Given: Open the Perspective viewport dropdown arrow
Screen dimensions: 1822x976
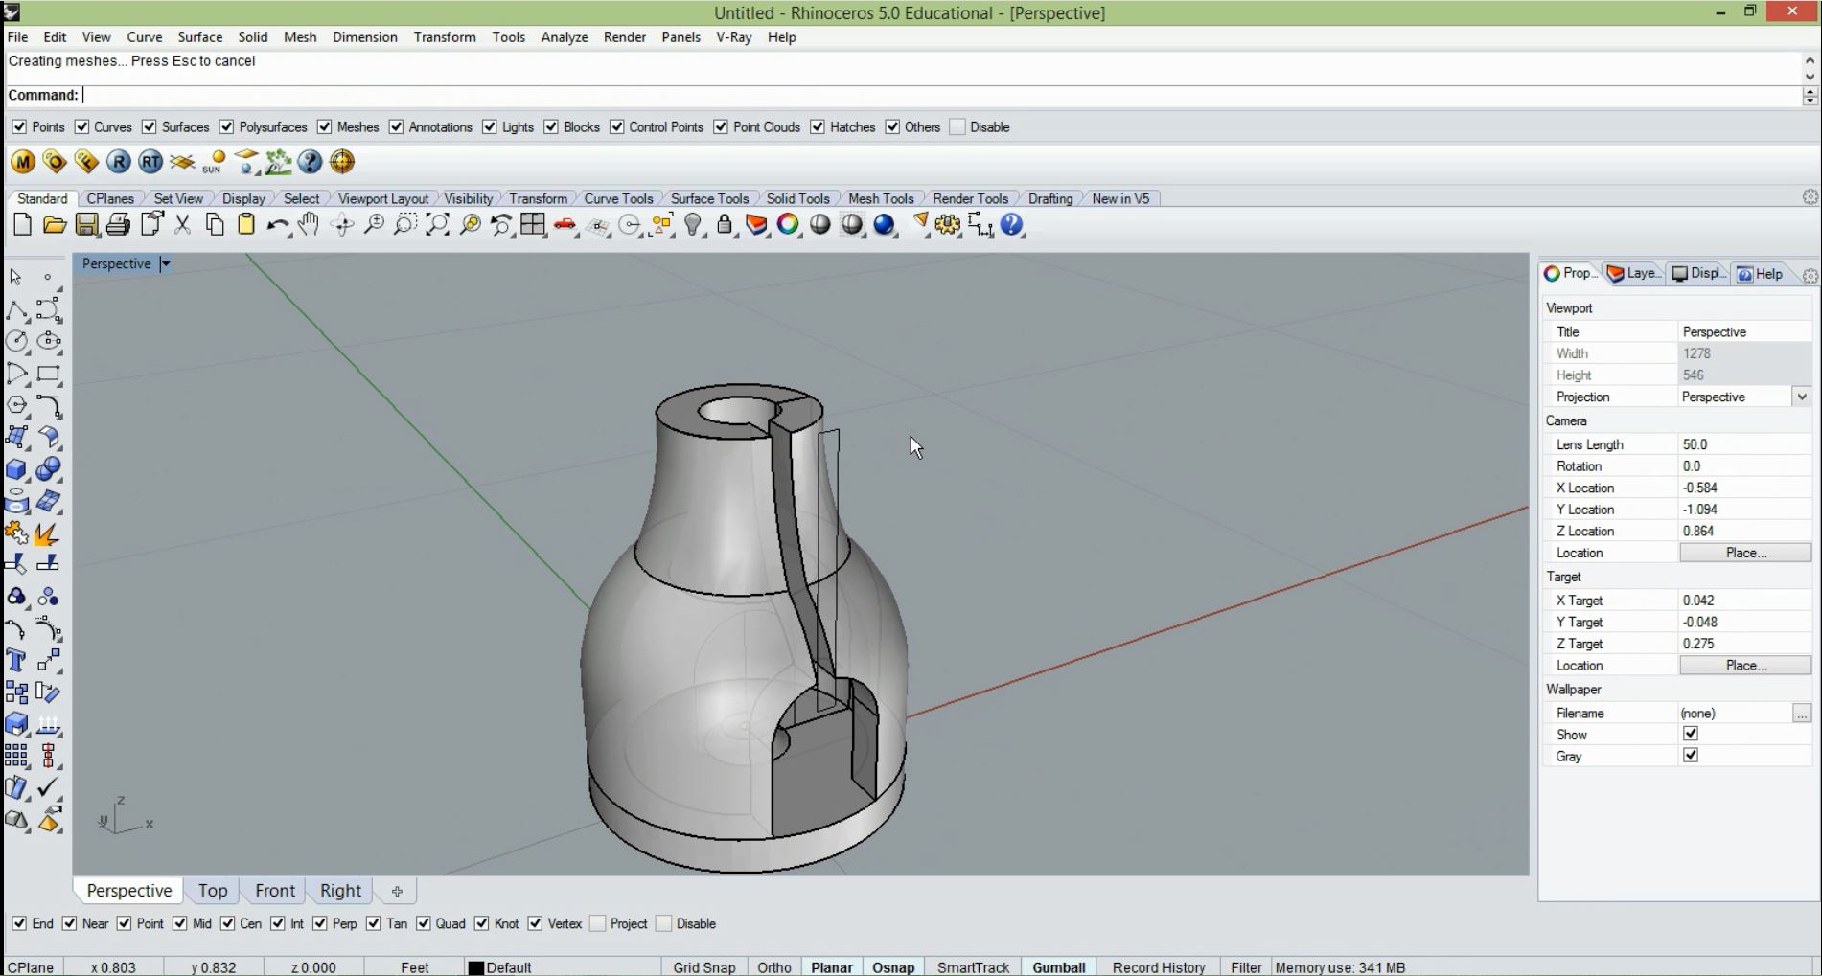Looking at the screenshot, I should tap(165, 263).
